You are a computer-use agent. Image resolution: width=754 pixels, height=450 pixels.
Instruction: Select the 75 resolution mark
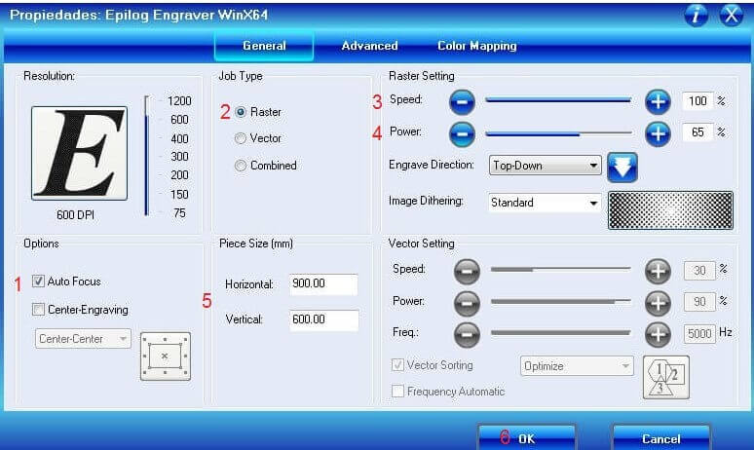(179, 213)
